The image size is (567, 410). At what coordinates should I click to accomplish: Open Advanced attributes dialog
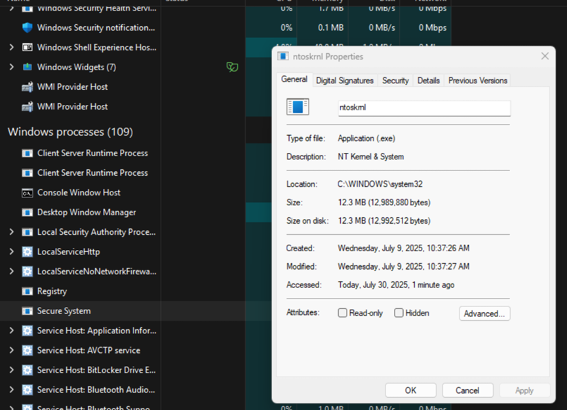(x=484, y=314)
